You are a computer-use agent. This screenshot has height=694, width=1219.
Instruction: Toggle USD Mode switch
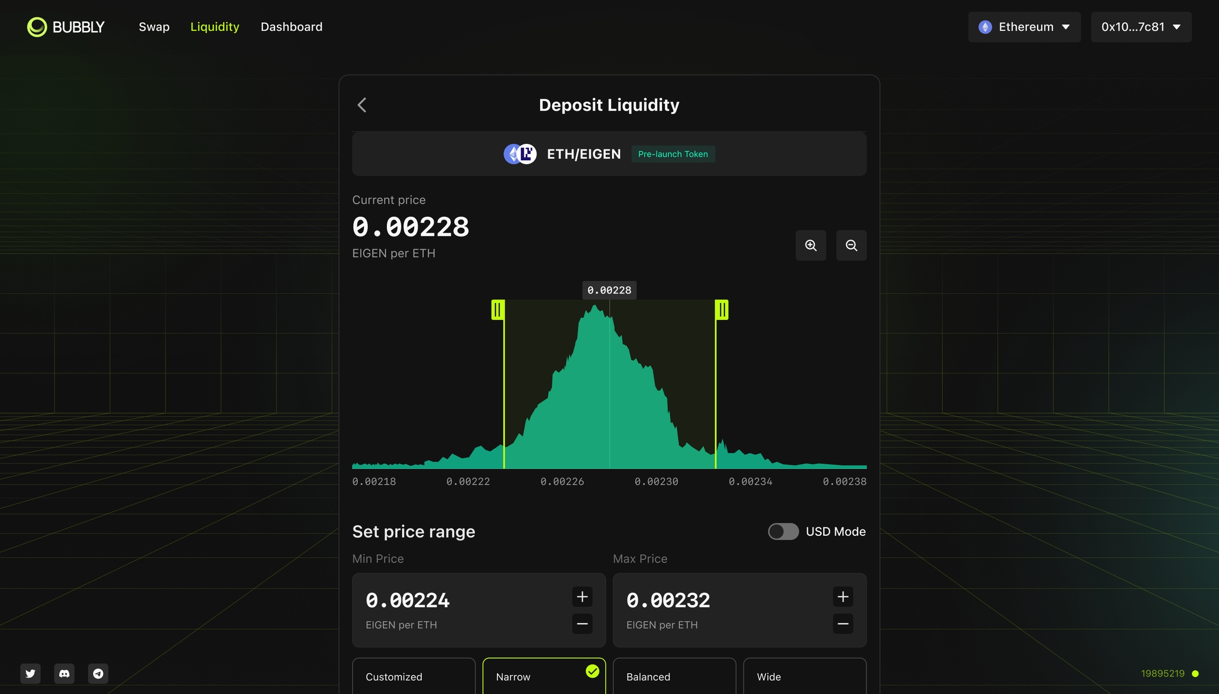[783, 532]
